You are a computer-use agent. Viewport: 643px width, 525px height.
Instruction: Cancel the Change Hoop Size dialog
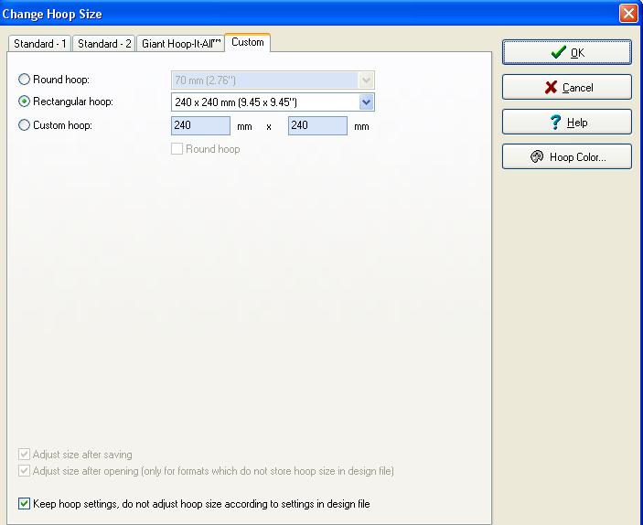click(x=567, y=87)
